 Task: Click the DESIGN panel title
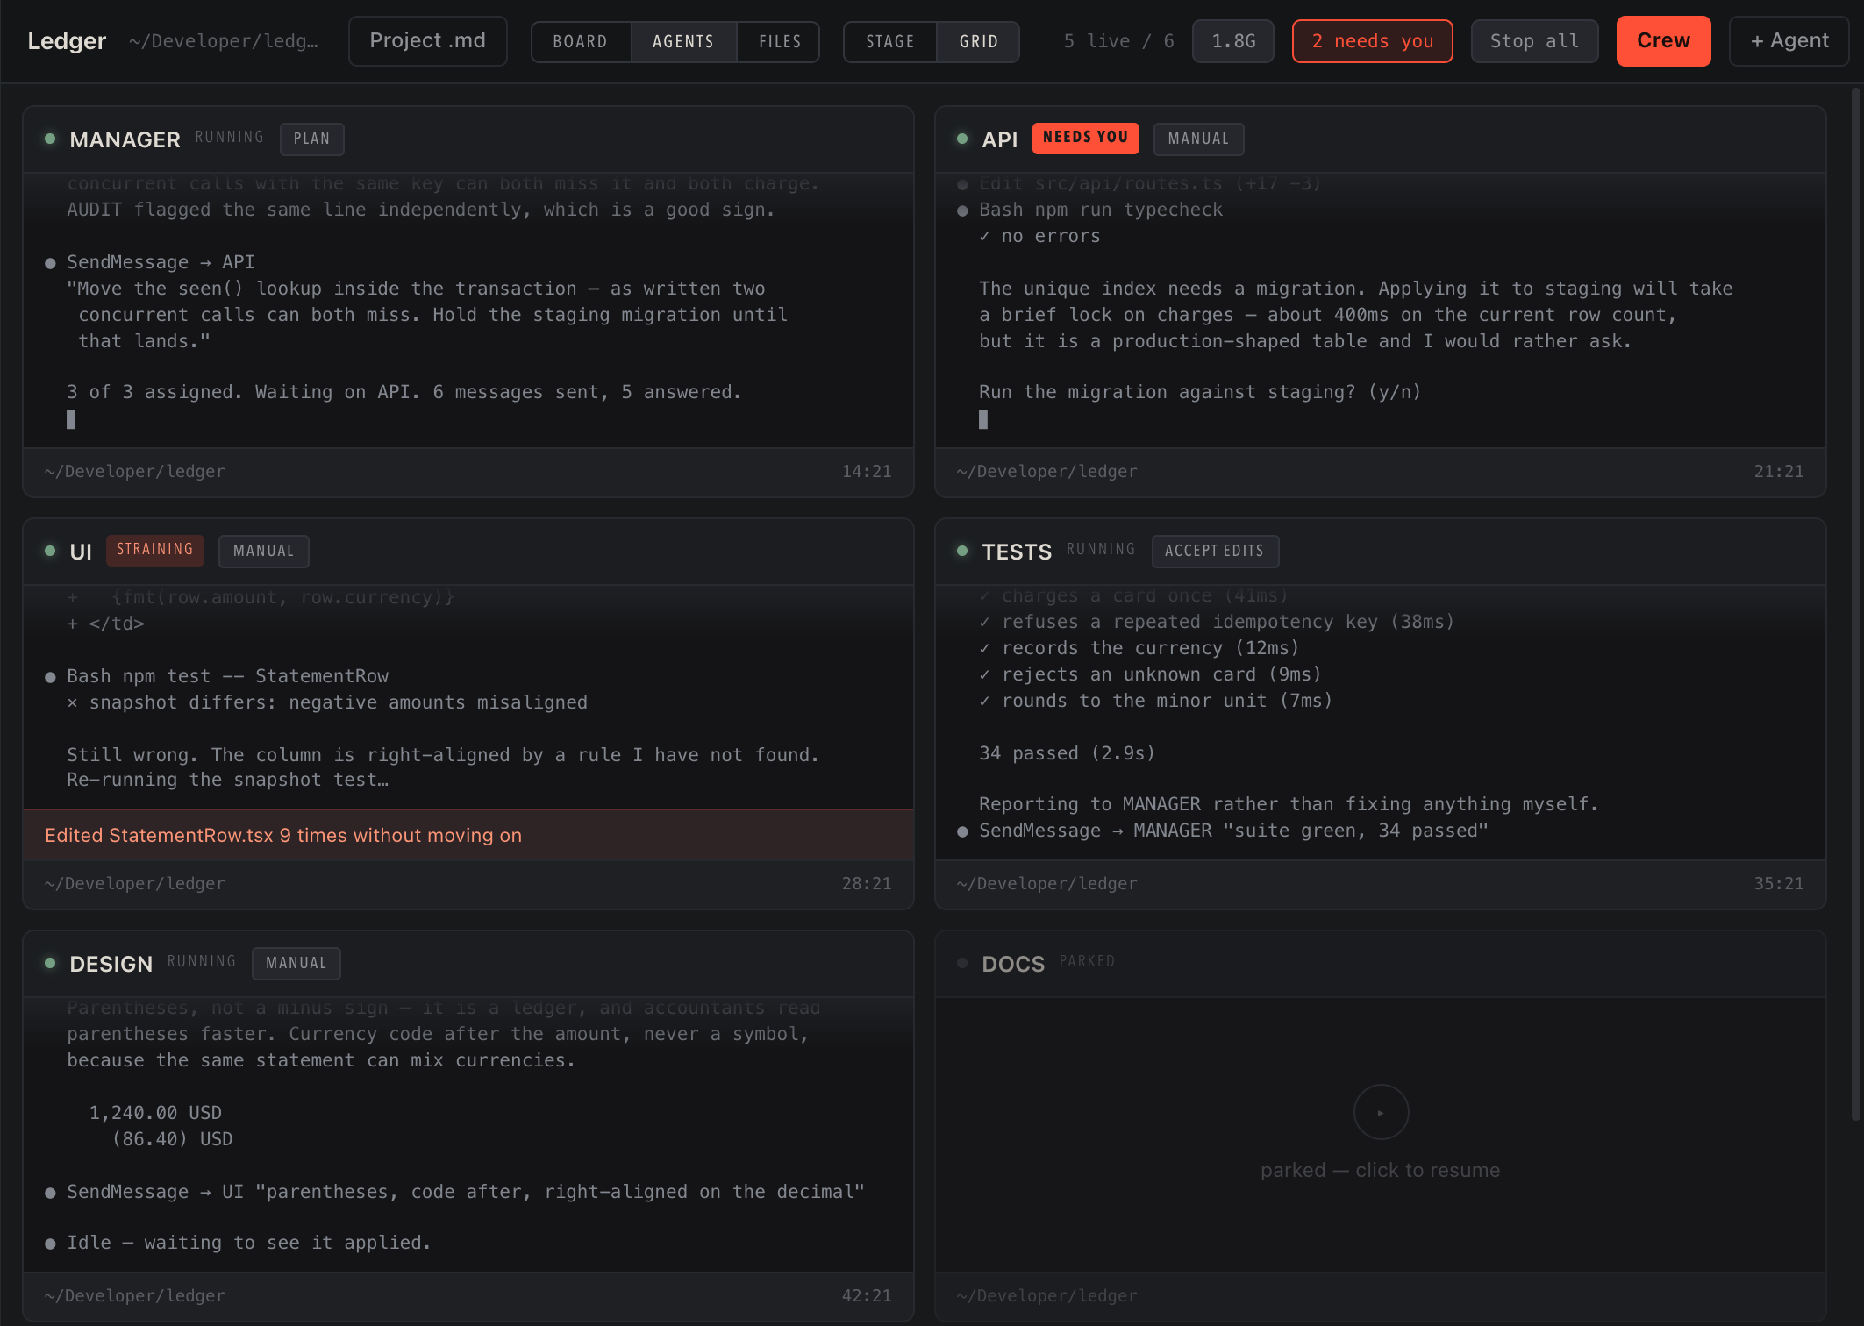coord(111,964)
